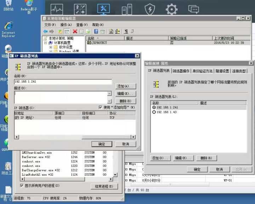
Task: Select the 192.168.1.43 radio button
Action: click(154, 112)
